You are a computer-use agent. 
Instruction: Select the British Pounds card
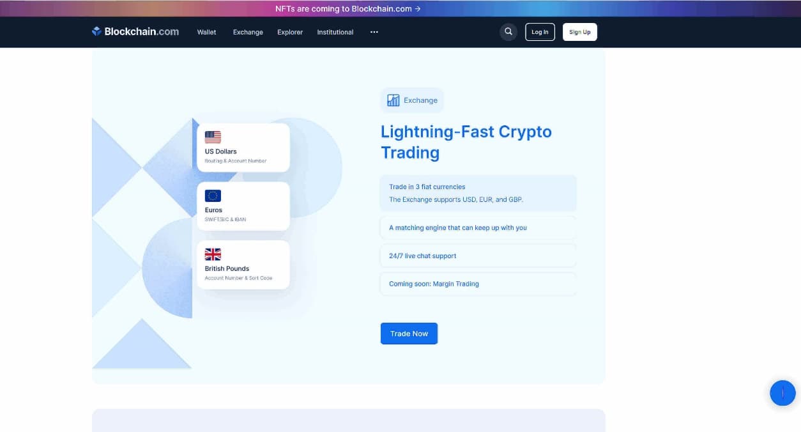pyautogui.click(x=243, y=265)
